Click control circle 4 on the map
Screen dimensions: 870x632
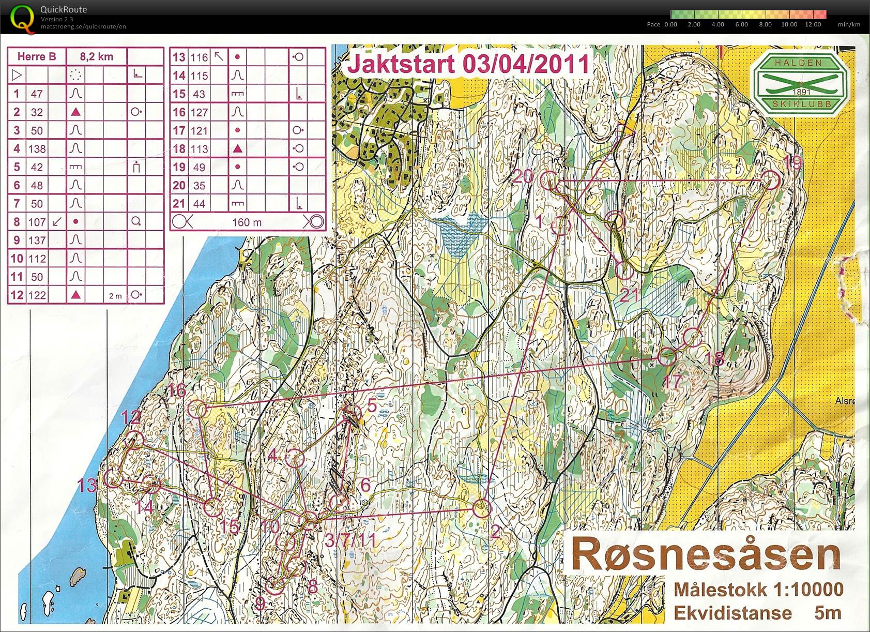[x=295, y=458]
